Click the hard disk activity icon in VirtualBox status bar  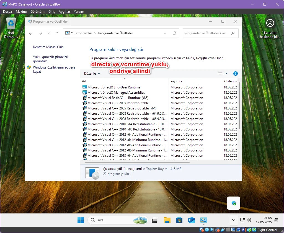[x=202, y=230]
